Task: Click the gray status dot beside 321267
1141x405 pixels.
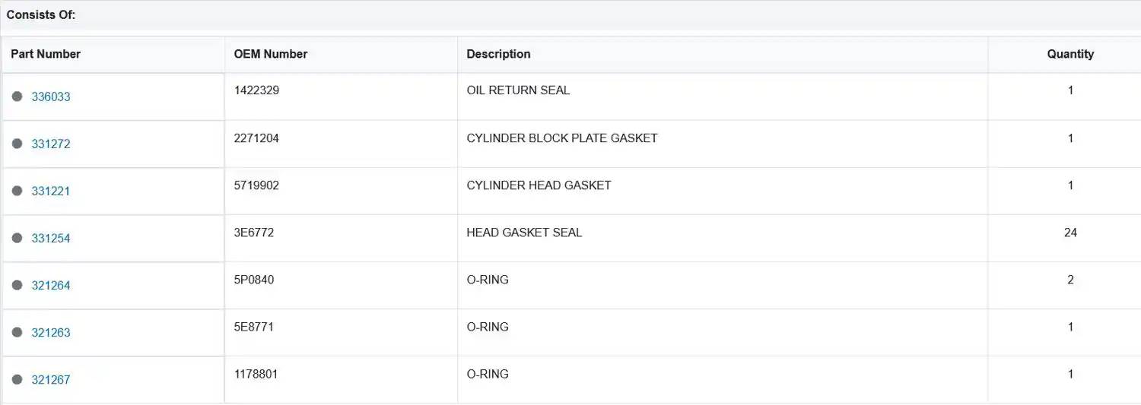Action: [x=17, y=379]
